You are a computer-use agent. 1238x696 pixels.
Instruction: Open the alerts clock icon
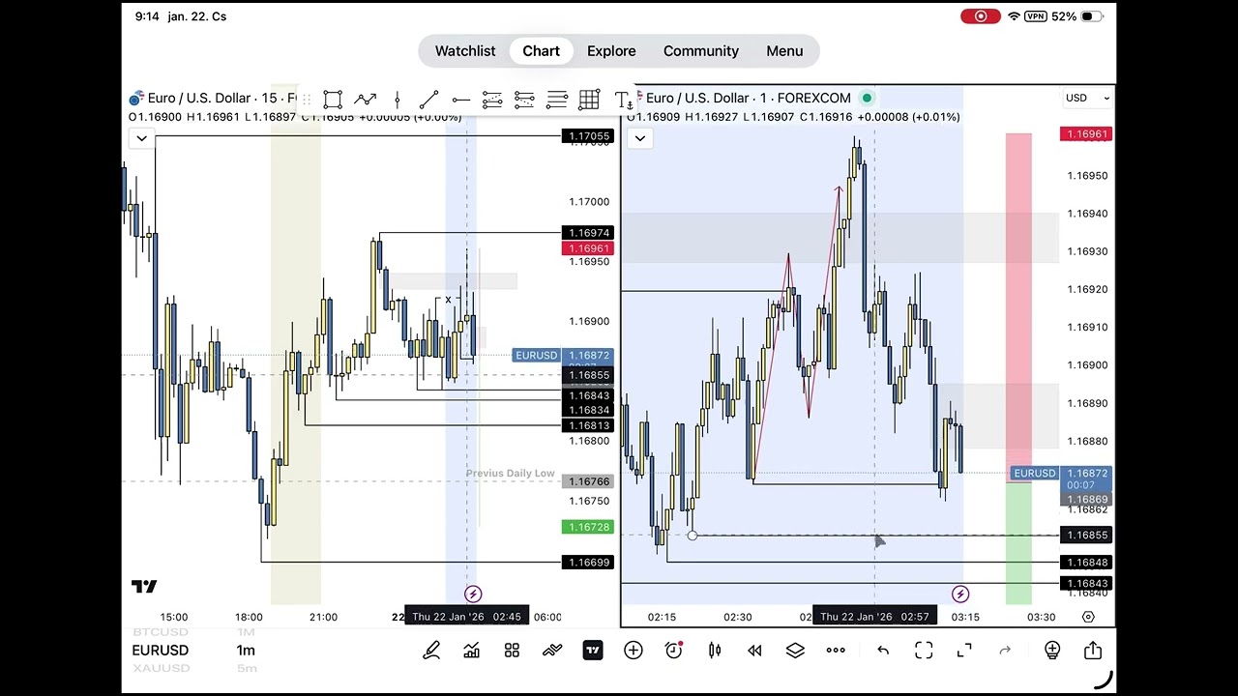tap(674, 651)
